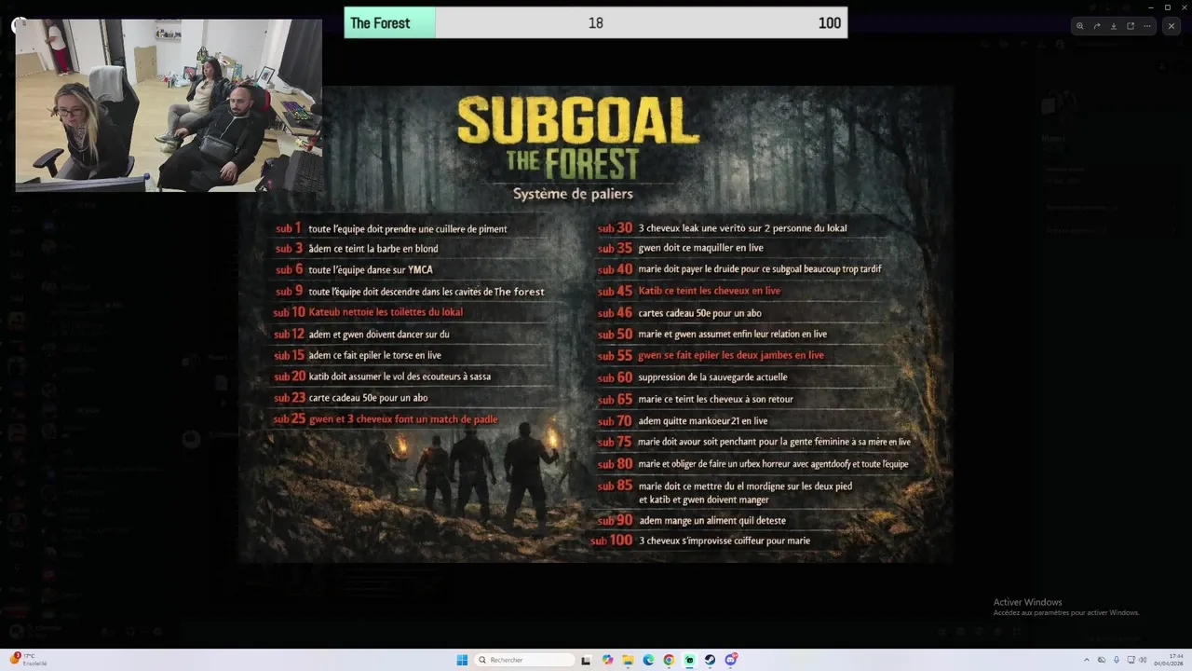1192x671 pixels.
Task: Click The Forest subgoal progress bar
Action: coord(596,23)
